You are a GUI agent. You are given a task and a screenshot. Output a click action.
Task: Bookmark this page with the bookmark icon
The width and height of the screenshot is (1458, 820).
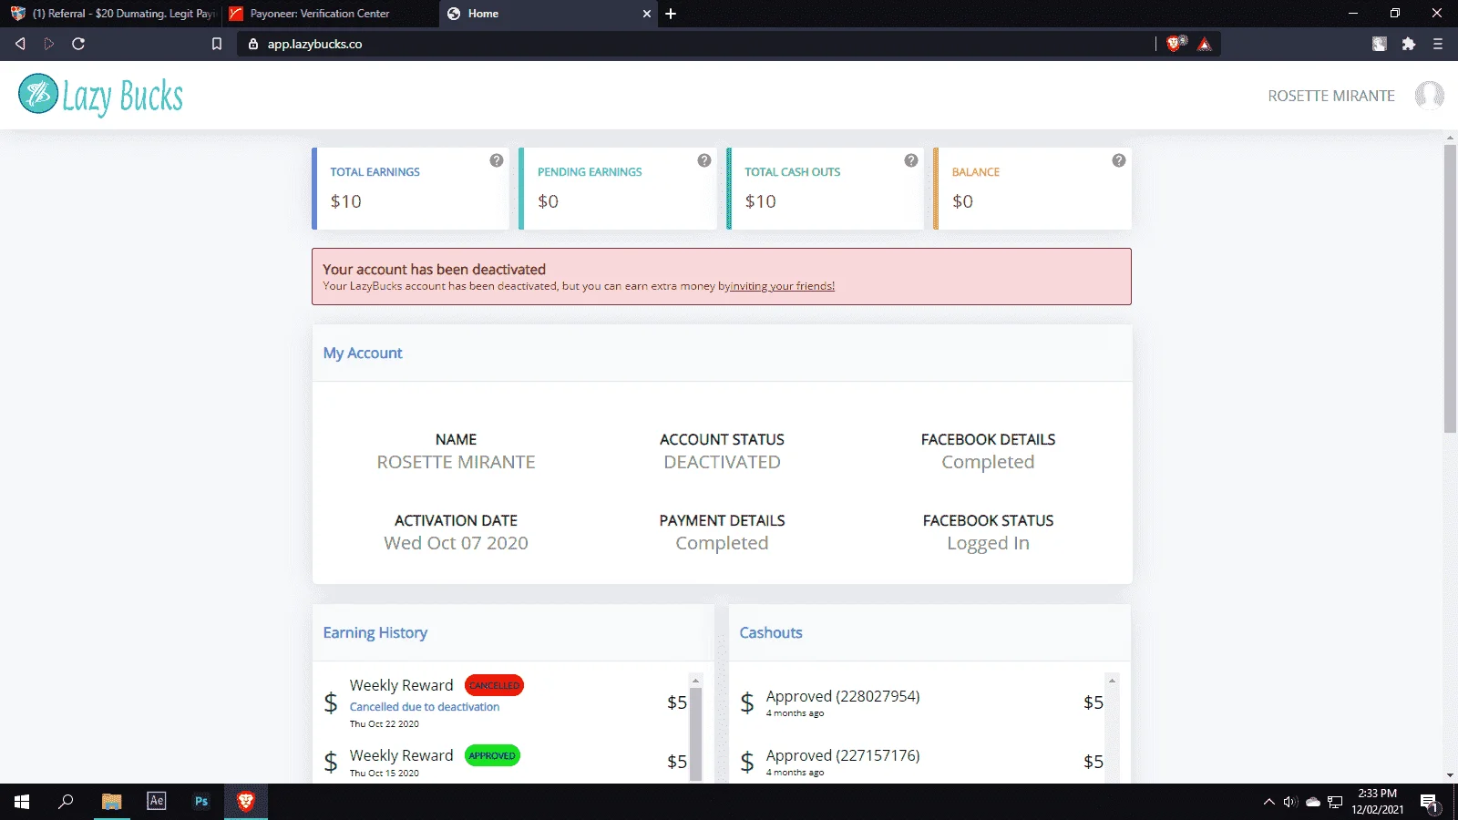[217, 44]
